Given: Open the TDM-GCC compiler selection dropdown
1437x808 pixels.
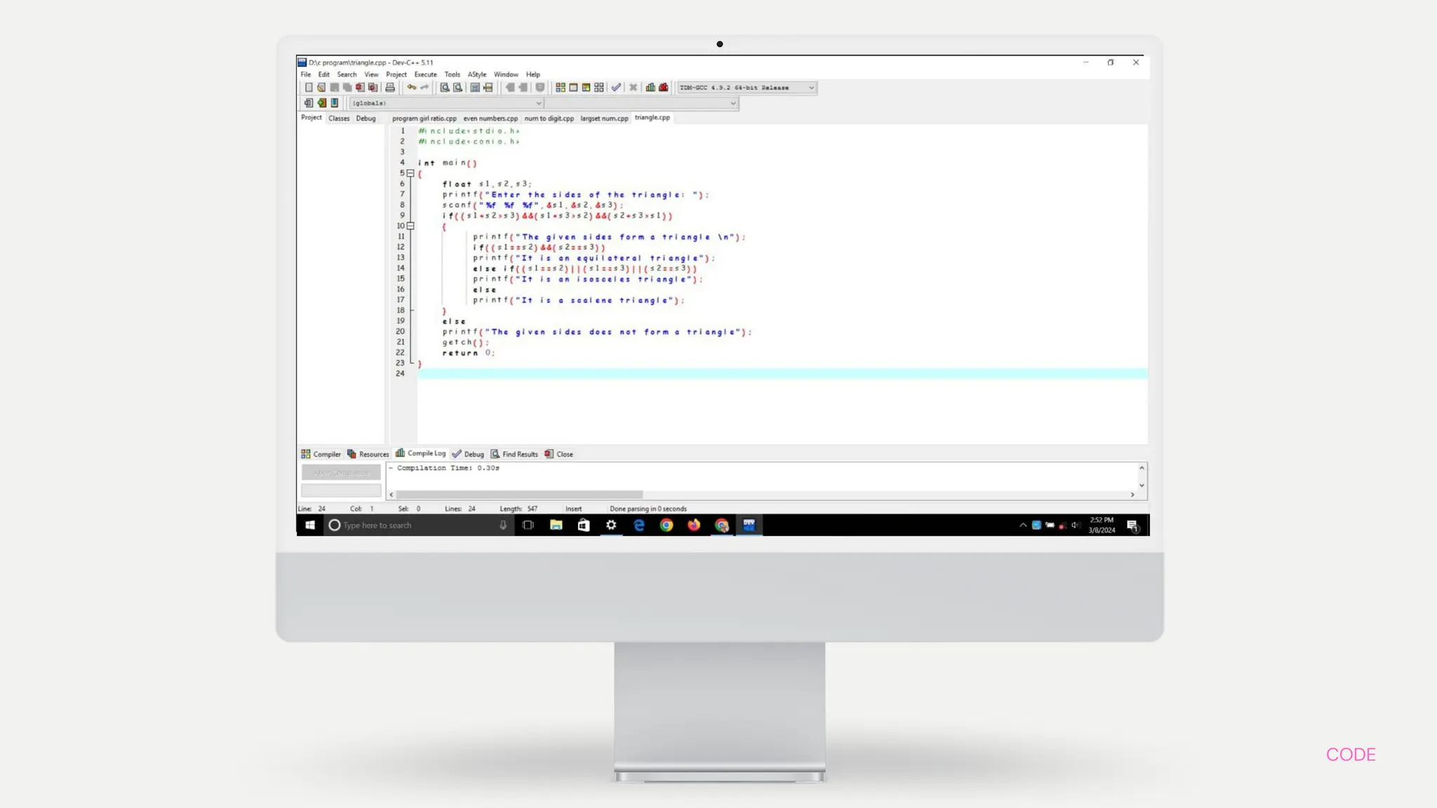Looking at the screenshot, I should 811,88.
